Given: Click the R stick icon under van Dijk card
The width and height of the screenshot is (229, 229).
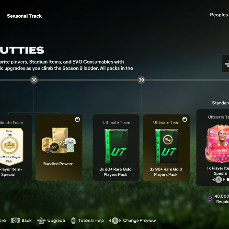Looking at the screenshot, I should [x=218, y=180].
